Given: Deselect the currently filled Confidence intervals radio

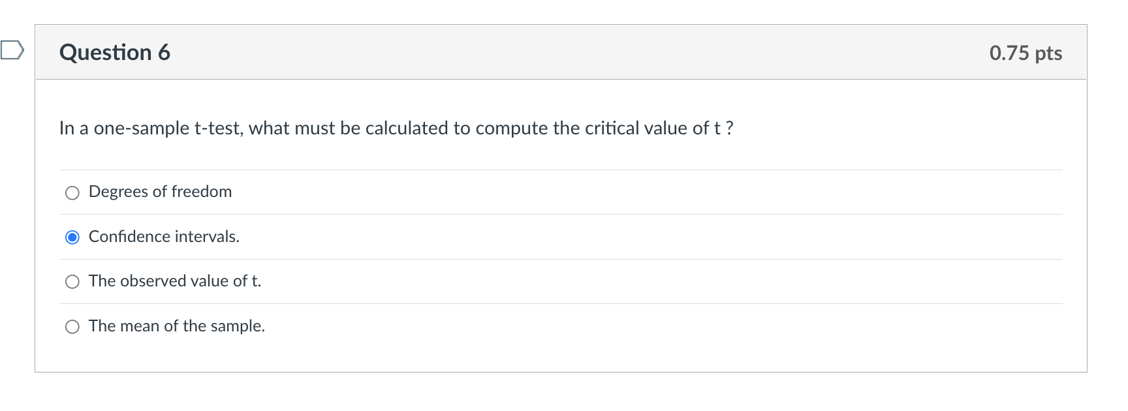Looking at the screenshot, I should (x=72, y=237).
